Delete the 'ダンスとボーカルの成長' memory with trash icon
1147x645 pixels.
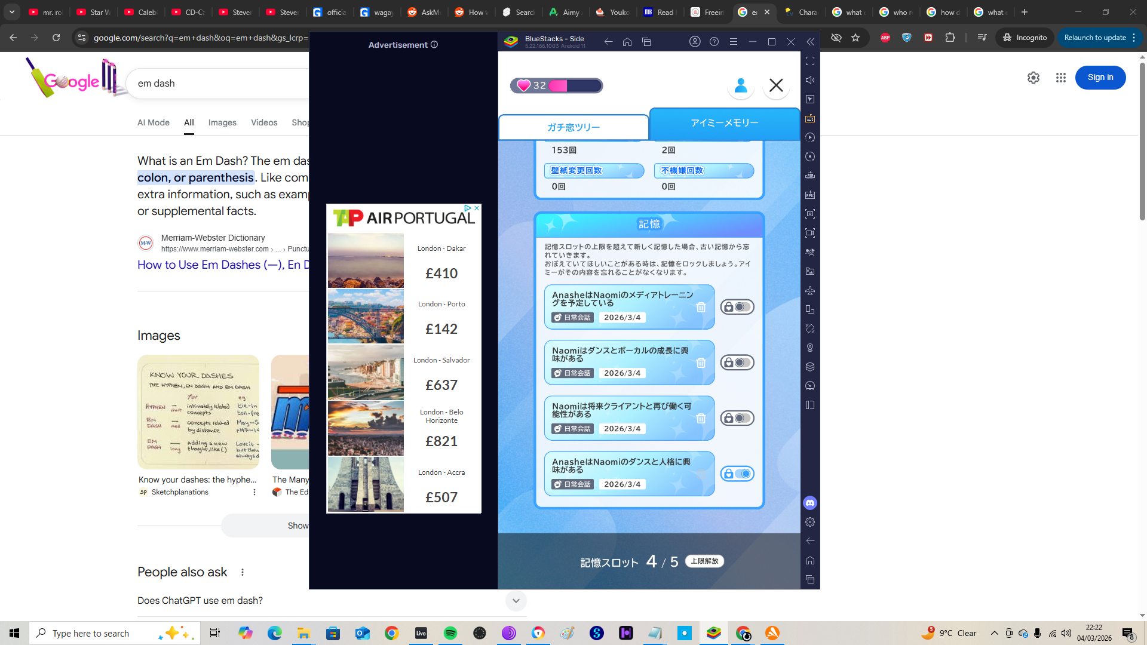[x=701, y=363]
